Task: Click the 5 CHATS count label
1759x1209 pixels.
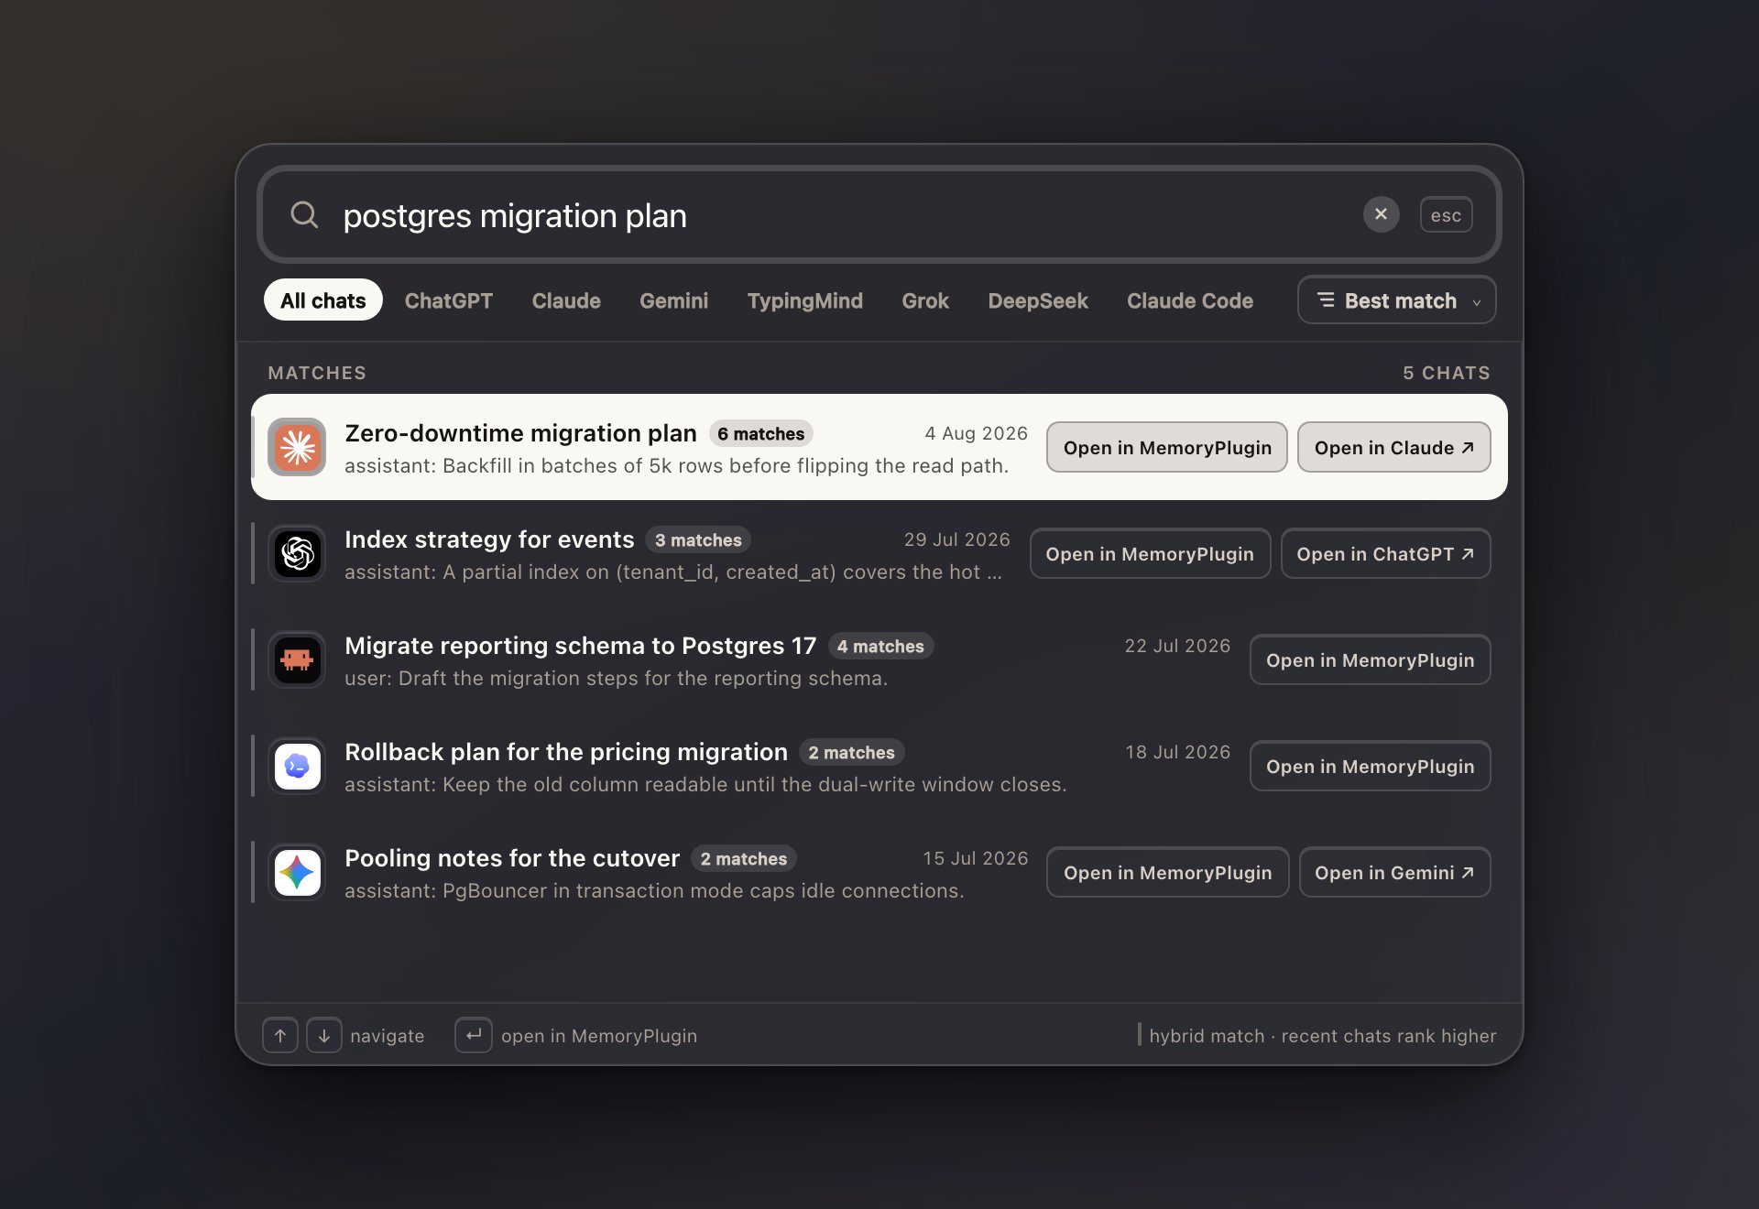Action: pos(1447,373)
